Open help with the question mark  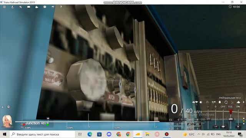(x=61, y=7)
